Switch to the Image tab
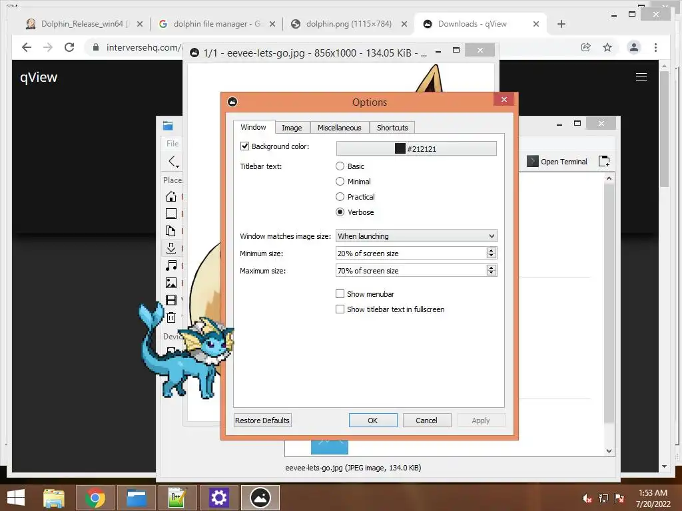Image resolution: width=682 pixels, height=511 pixels. 292,128
